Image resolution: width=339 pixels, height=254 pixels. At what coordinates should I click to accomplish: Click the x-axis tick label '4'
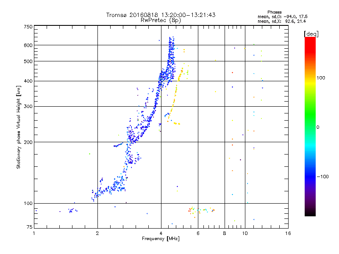click(x=161, y=233)
